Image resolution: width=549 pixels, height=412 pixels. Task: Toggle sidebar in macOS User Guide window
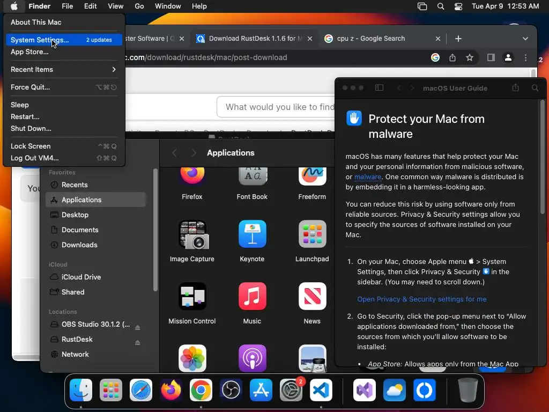[x=379, y=87]
